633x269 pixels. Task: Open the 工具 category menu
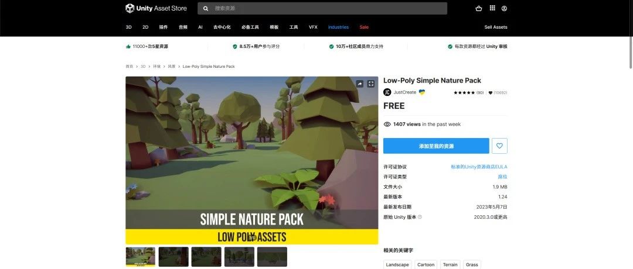coord(294,27)
